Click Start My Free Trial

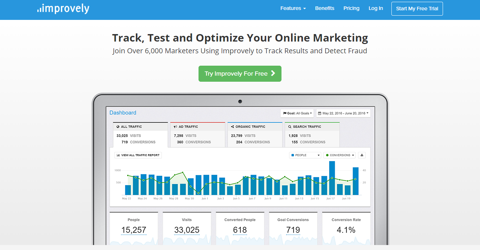coord(417,8)
